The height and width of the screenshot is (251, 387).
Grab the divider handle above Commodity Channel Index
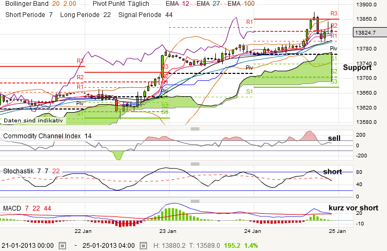click(195, 129)
